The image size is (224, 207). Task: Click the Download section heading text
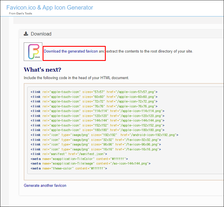(41, 34)
